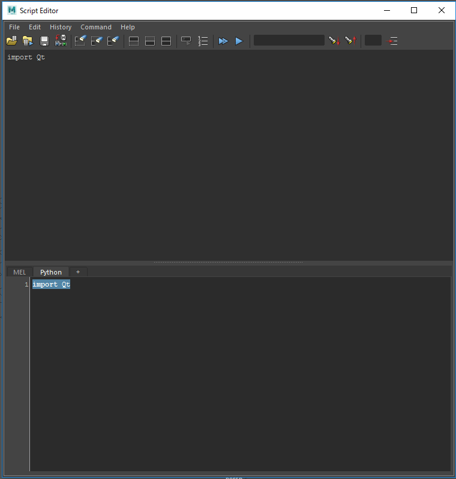Click the Source Script icon
Screen dimensions: 456x479
pyautogui.click(x=28, y=41)
